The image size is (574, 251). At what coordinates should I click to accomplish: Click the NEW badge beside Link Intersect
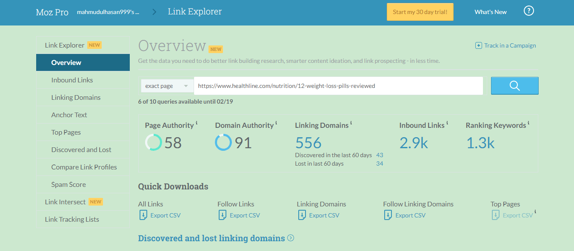96,202
